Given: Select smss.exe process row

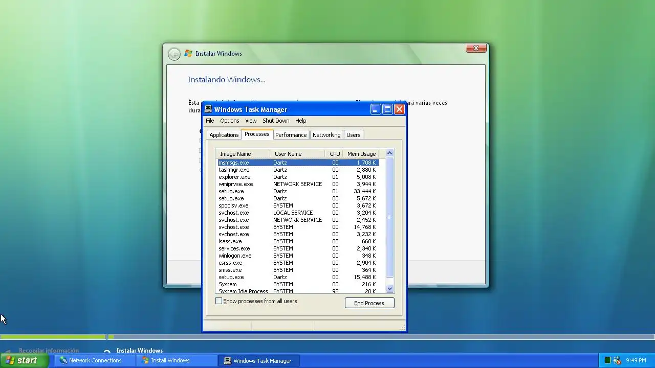Looking at the screenshot, I should click(x=298, y=270).
